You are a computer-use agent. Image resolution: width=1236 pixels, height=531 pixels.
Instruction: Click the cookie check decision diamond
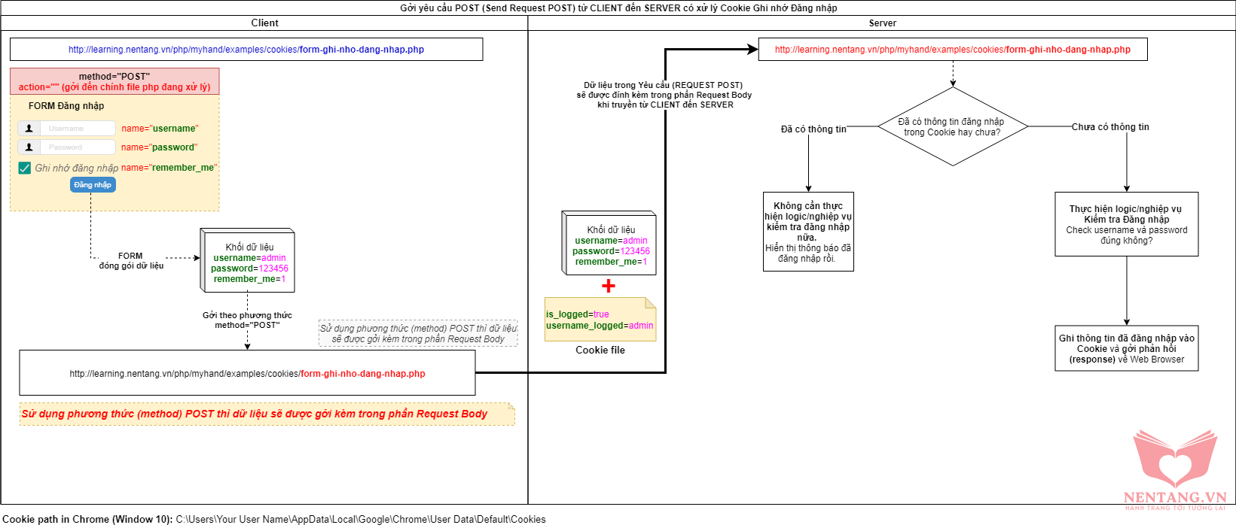pos(953,126)
